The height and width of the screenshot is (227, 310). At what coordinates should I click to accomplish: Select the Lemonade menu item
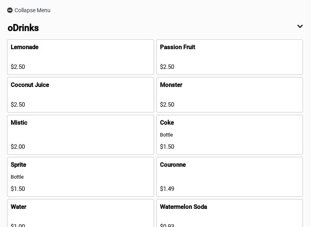pos(80,57)
